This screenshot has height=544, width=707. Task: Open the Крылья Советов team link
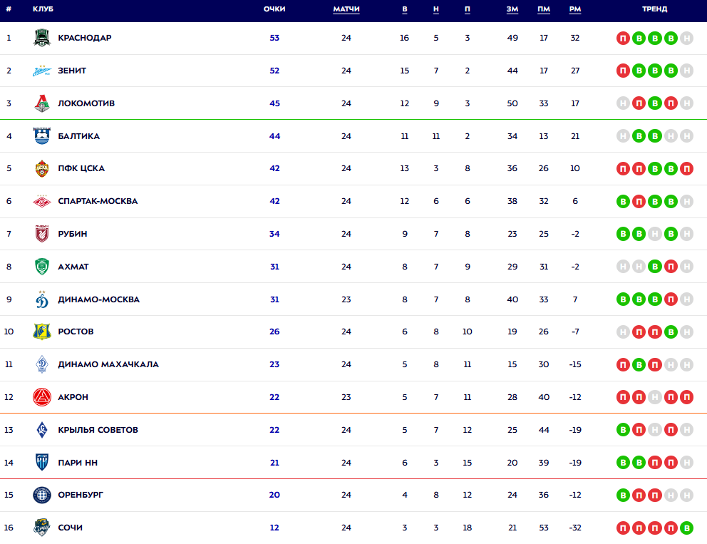click(x=98, y=430)
